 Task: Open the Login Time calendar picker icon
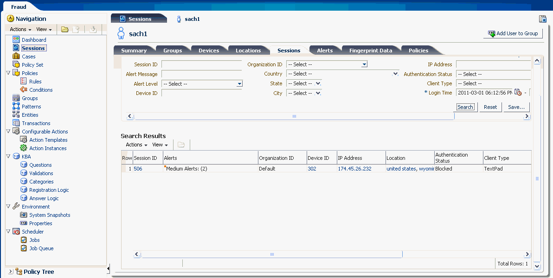click(x=518, y=92)
